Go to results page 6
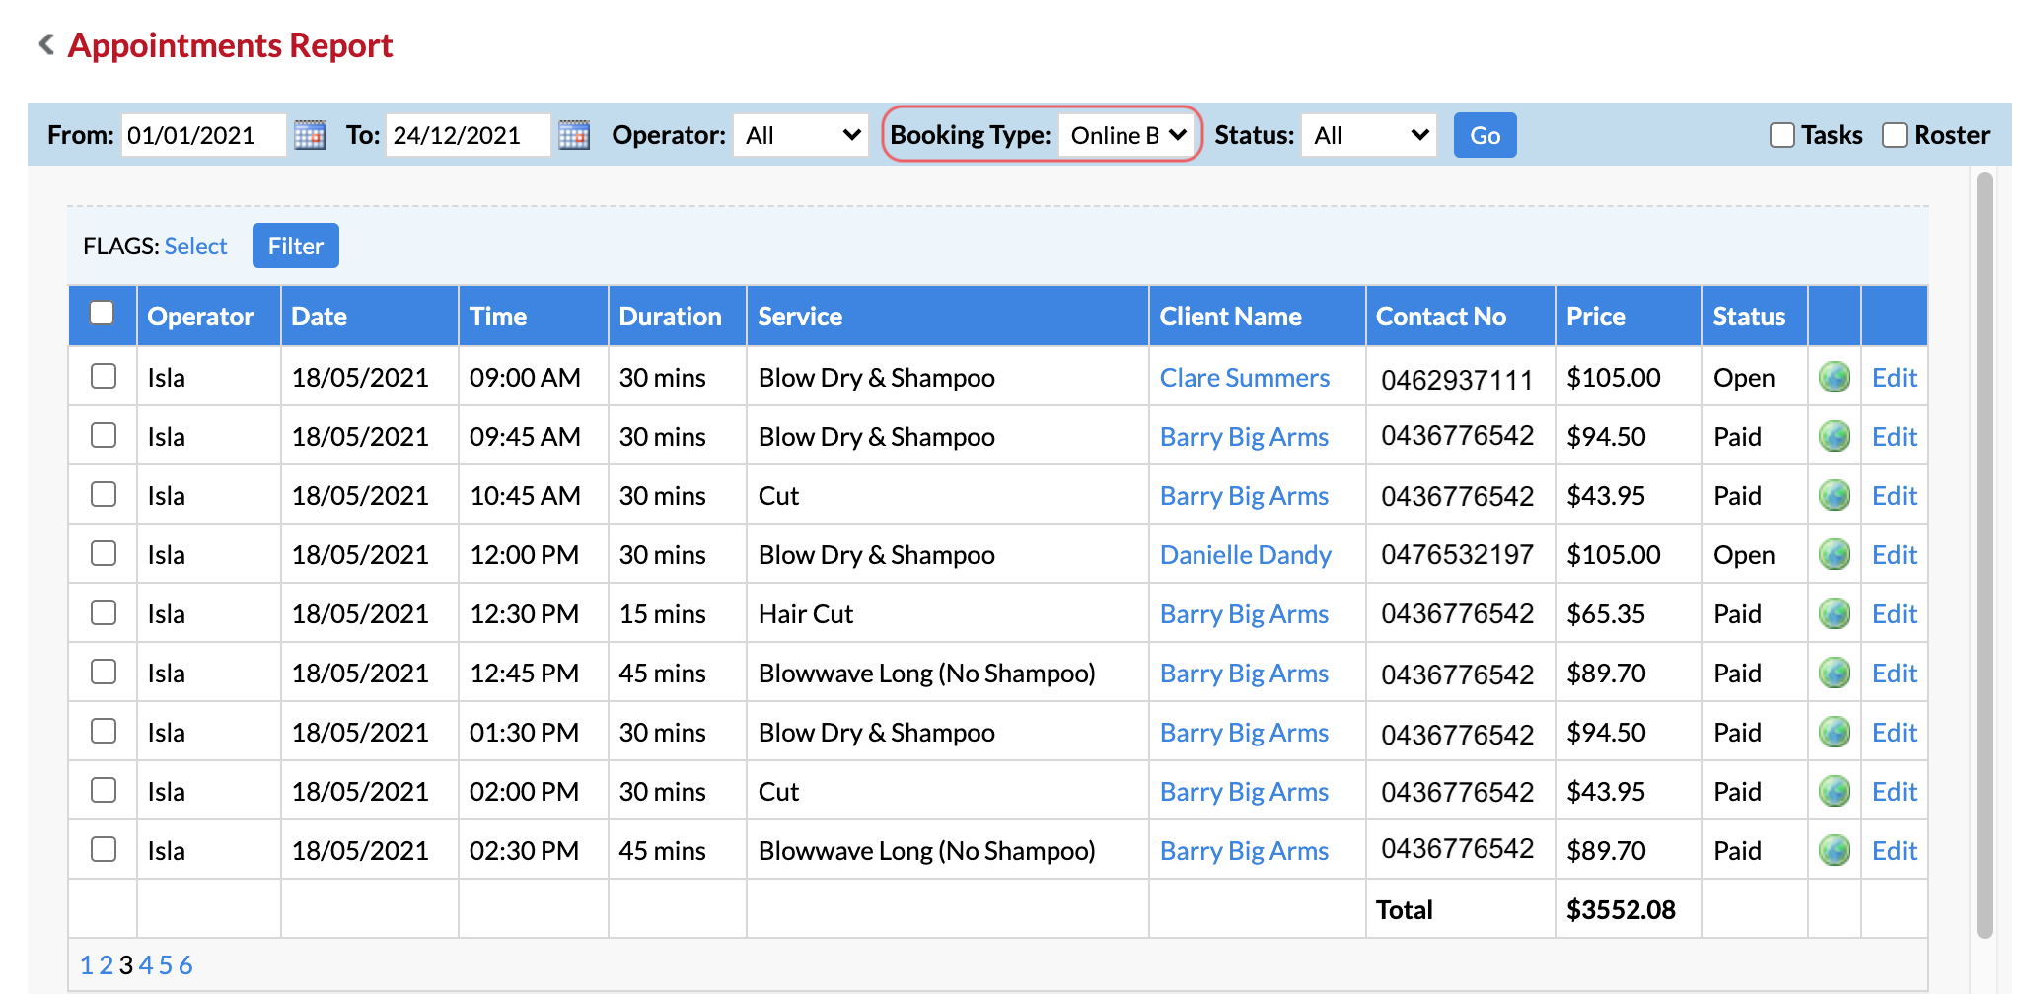The image size is (2030, 994). 185,965
